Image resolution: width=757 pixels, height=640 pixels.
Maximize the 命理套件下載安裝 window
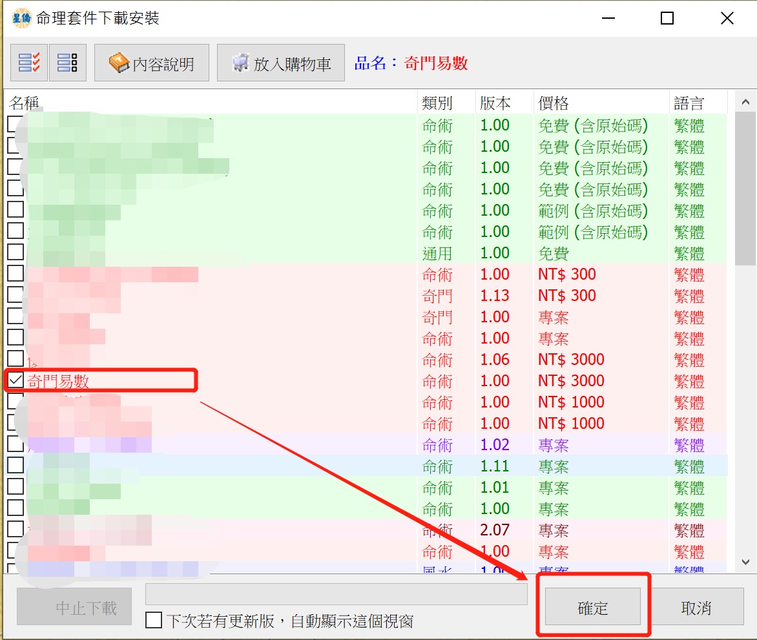click(x=667, y=18)
